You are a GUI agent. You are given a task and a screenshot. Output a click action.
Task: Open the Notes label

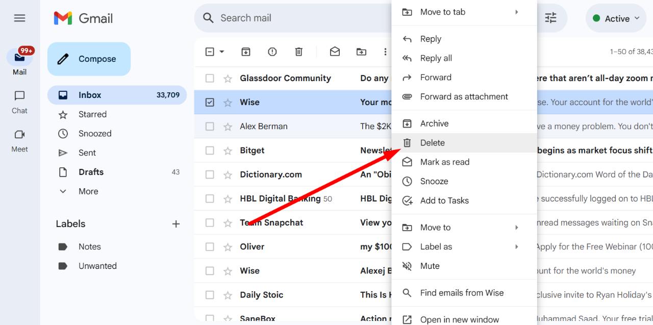click(117, 246)
